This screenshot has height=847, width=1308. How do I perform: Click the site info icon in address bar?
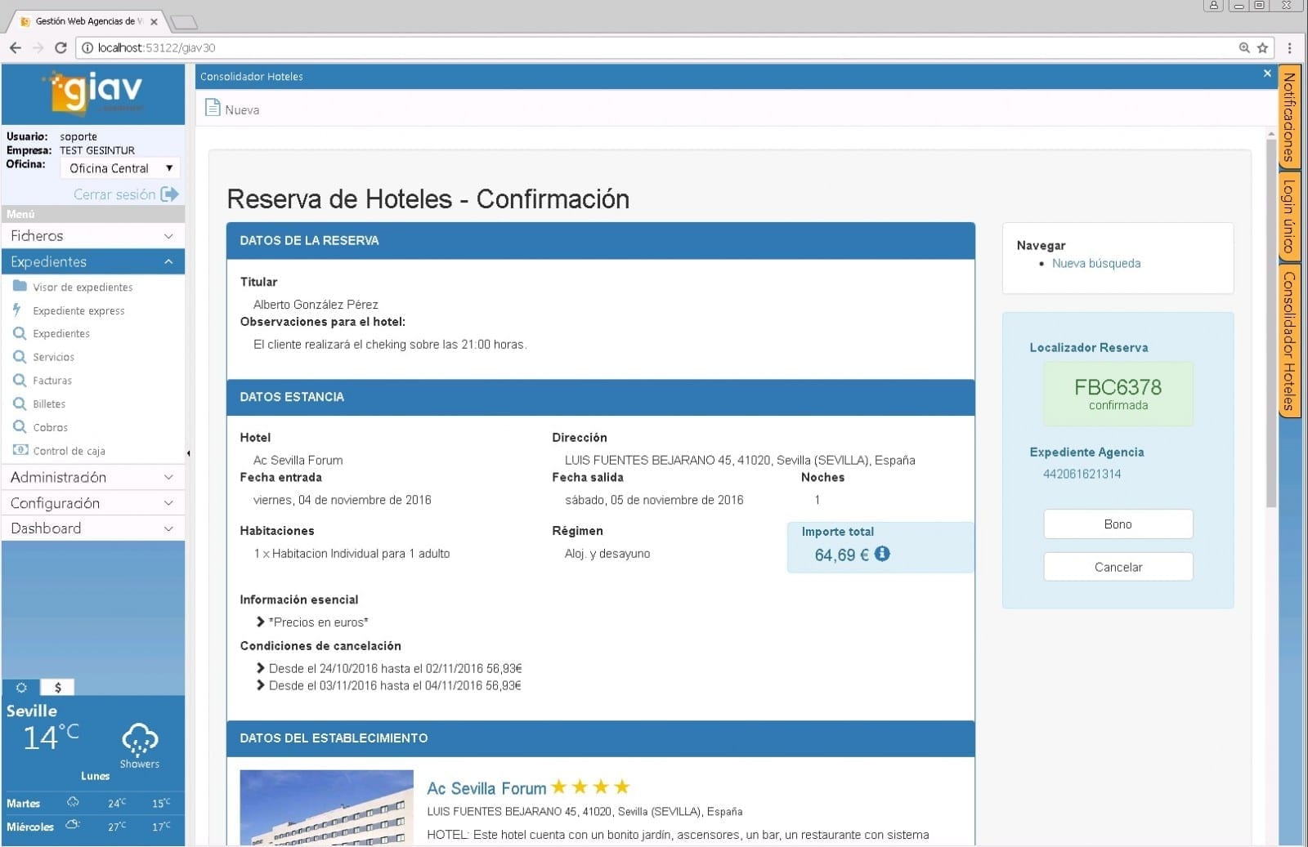(x=87, y=48)
